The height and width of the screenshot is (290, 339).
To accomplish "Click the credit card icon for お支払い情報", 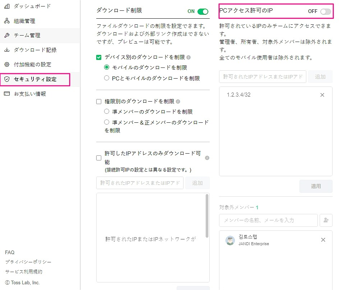I will click(6, 94).
